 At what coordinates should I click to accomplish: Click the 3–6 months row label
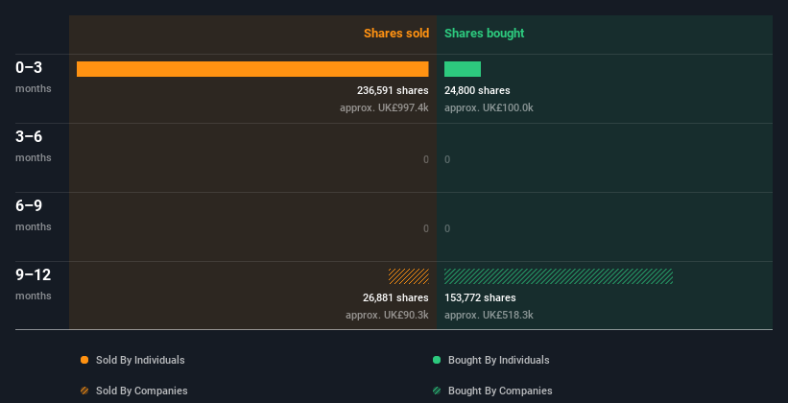click(x=34, y=146)
